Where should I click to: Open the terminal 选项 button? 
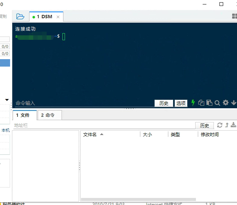pyautogui.click(x=181, y=103)
